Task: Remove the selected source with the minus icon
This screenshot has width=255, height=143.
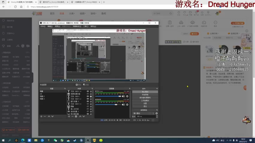Action: pos(72,116)
